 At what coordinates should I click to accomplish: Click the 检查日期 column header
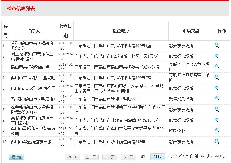[66, 31]
